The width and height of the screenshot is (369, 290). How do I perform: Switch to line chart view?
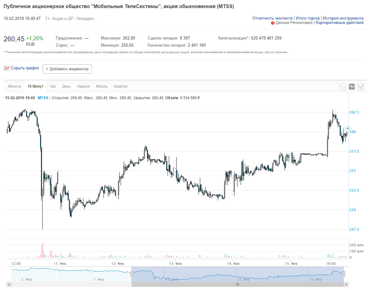tap(343, 87)
